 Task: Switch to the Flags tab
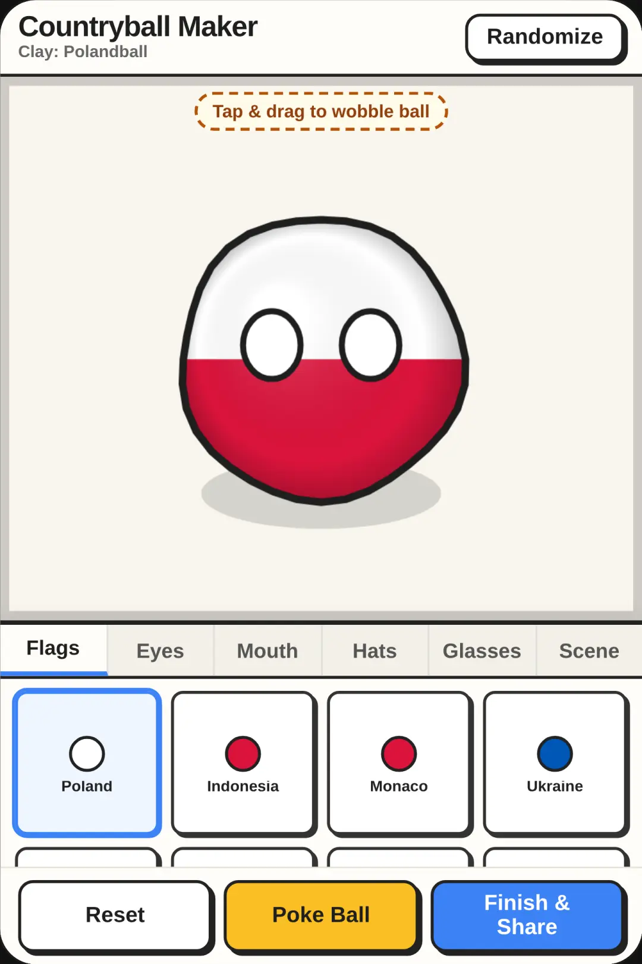click(x=53, y=649)
